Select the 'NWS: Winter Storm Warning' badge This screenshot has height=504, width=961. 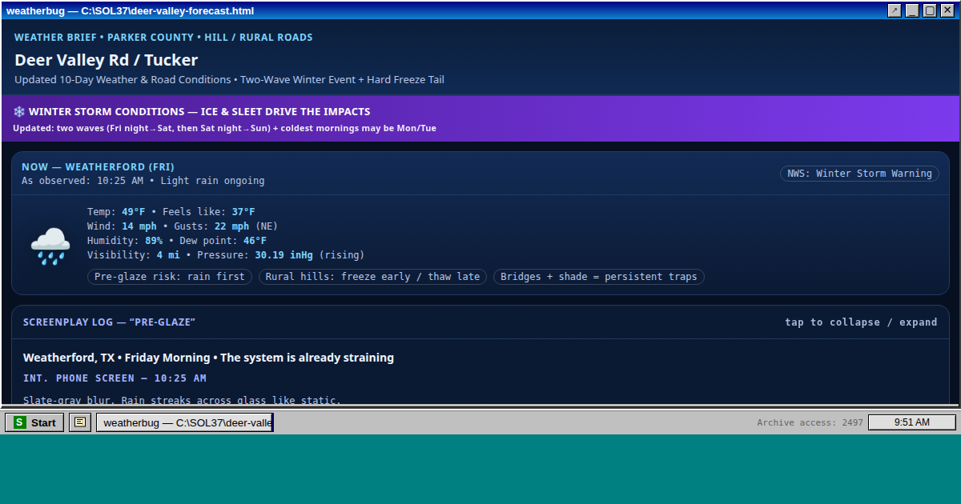click(x=859, y=174)
